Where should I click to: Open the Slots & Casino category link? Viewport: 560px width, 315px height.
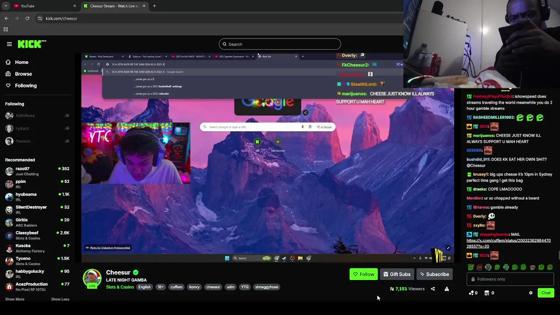120,287
